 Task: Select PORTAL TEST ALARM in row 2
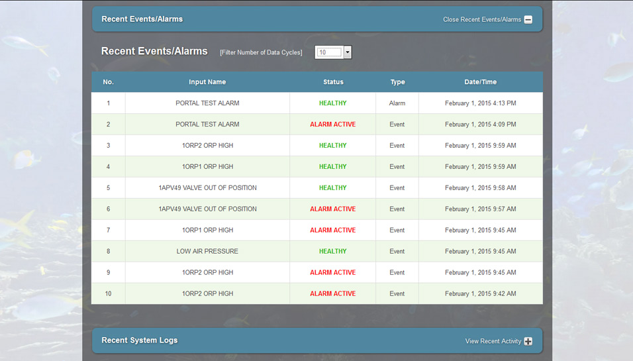click(x=207, y=125)
